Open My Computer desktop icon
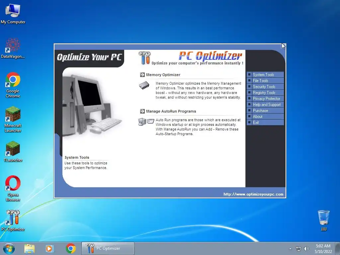340x255 pixels. tap(13, 14)
